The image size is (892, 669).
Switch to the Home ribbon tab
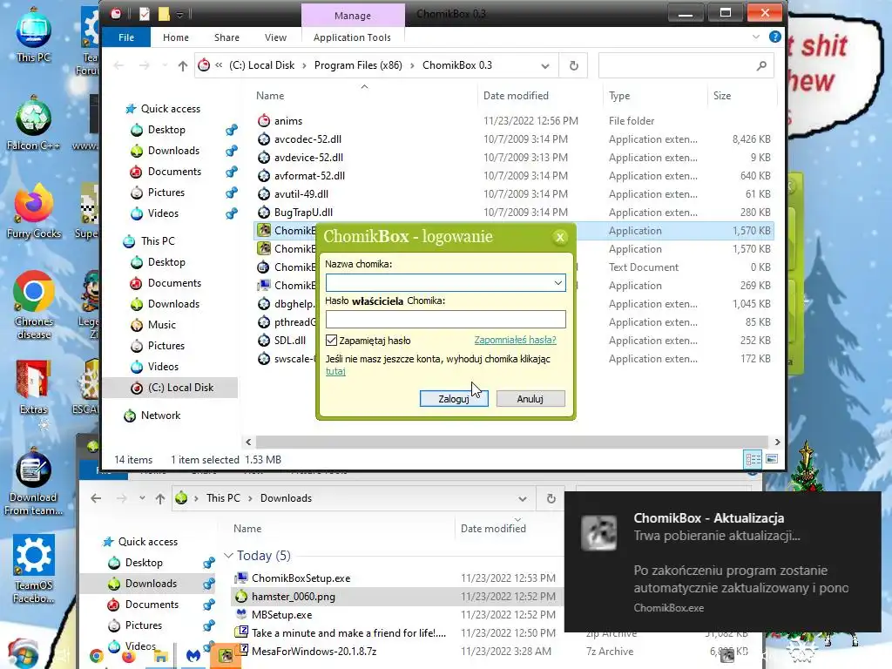[176, 37]
